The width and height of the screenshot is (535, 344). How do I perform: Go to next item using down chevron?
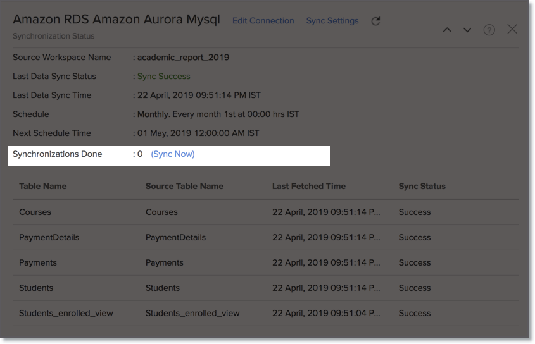pos(467,30)
